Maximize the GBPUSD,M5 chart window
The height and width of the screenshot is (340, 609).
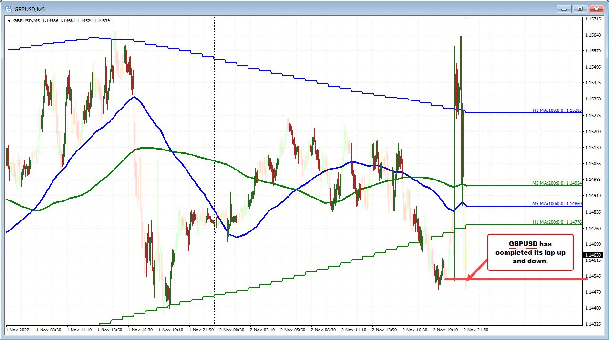point(580,9)
